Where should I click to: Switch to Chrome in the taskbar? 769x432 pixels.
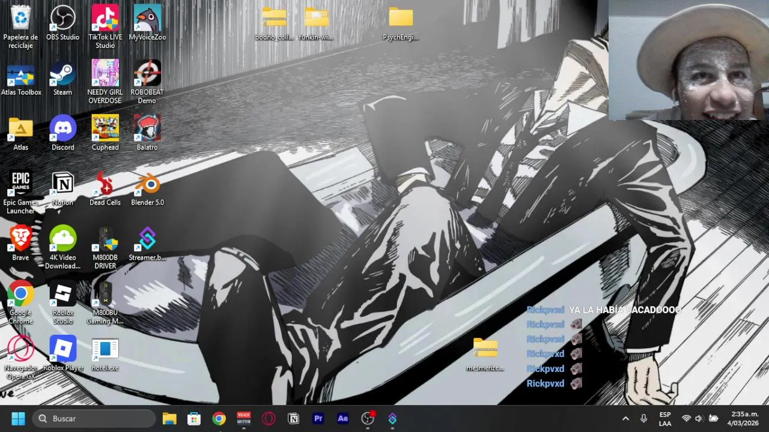219,418
